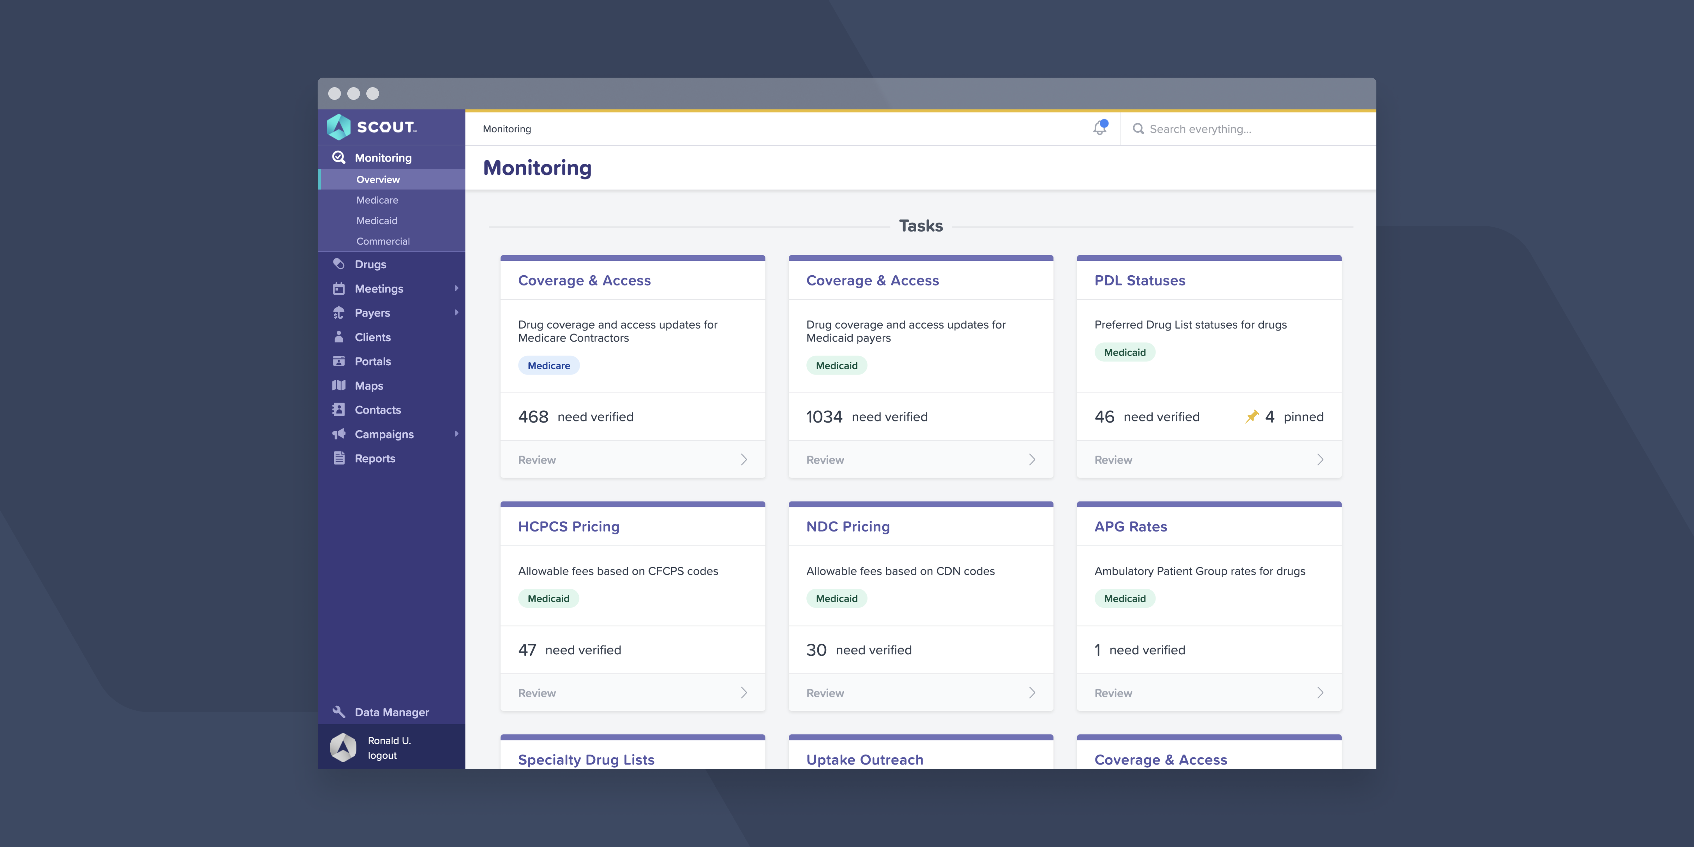The width and height of the screenshot is (1694, 847).
Task: Click the Scout logo icon
Action: coord(339,127)
